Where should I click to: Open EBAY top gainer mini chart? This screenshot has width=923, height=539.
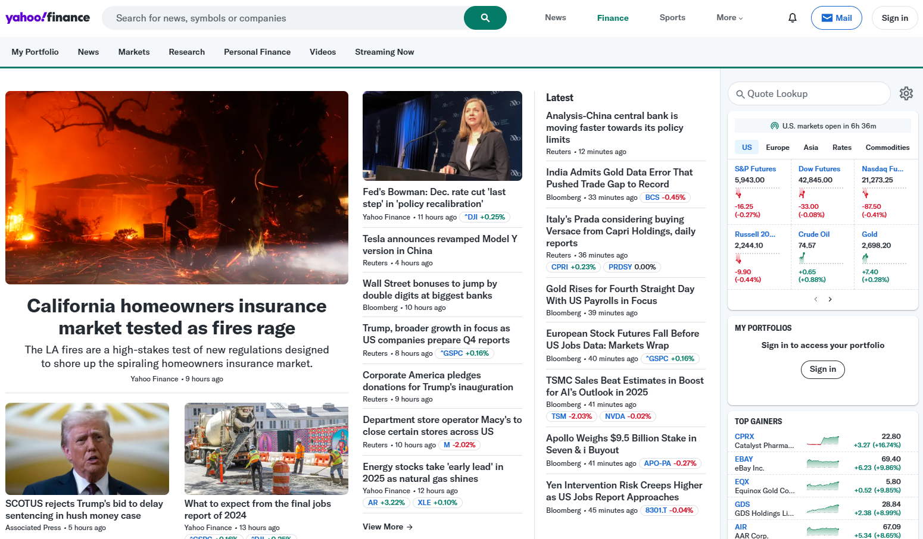tap(822, 463)
